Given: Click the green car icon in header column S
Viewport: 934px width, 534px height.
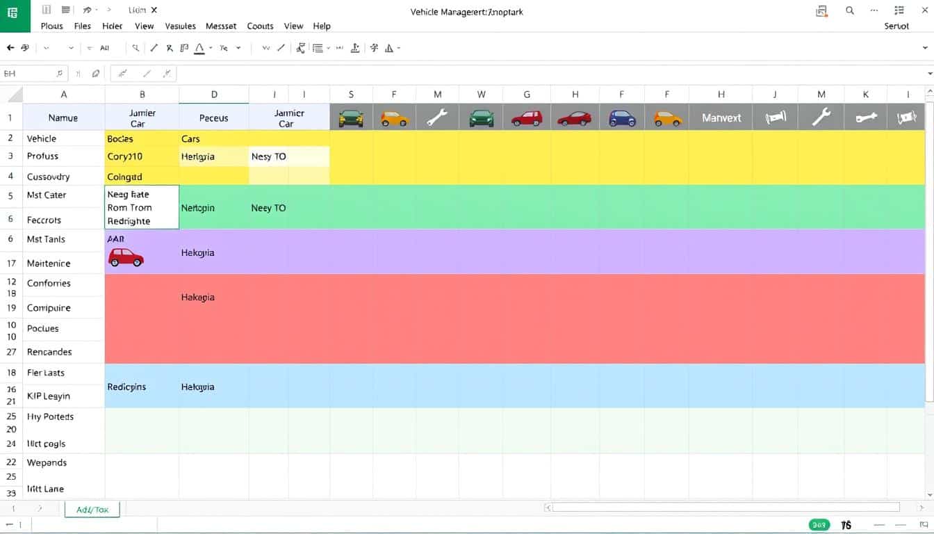Looking at the screenshot, I should tap(351, 118).
